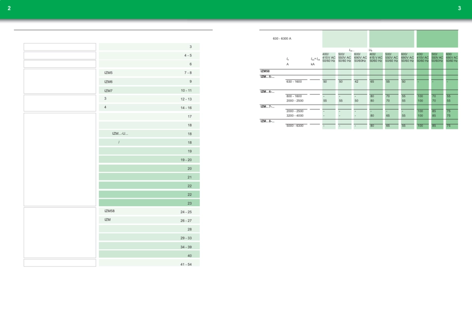Select the page 40 contents row
Image resolution: width=472 pixels, height=333 pixels.
tap(149, 255)
